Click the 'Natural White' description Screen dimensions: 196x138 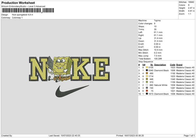pyautogui.click(x=161, y=85)
